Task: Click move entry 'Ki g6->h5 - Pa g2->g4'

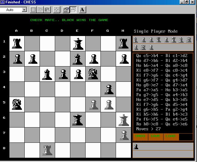Action: [x=162, y=110]
